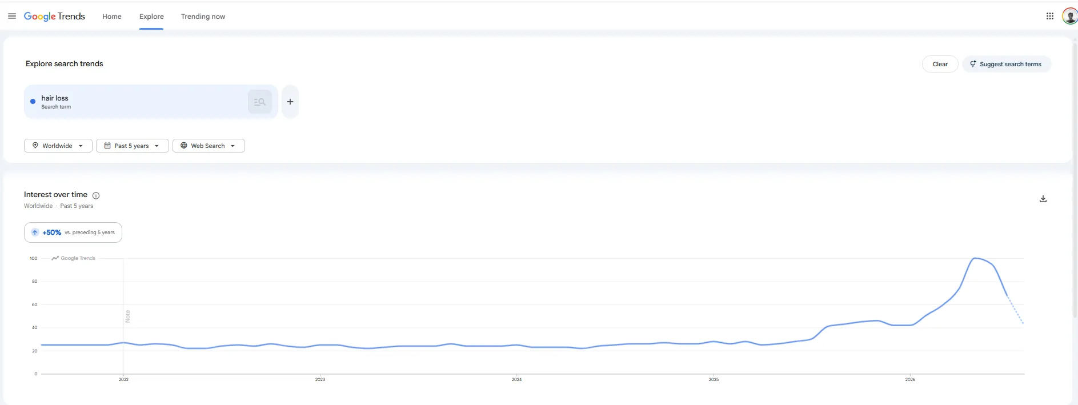Viewport: 1078px width, 405px height.
Task: Click the 2022 label on the time axis
Action: 123,379
